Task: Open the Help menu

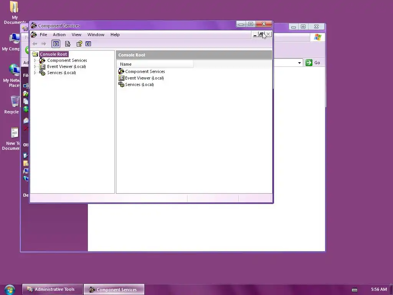Action: pos(115,35)
